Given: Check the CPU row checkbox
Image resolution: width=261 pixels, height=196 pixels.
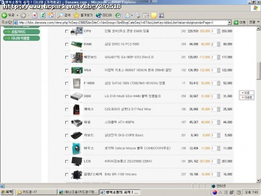Looking at the screenshot, I should pos(66,31).
